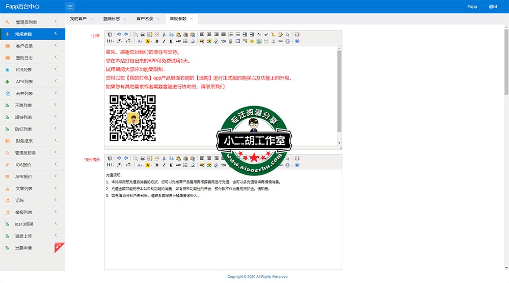Toggle sidebar with hamburger button
This screenshot has width=509, height=283.
[70, 7]
